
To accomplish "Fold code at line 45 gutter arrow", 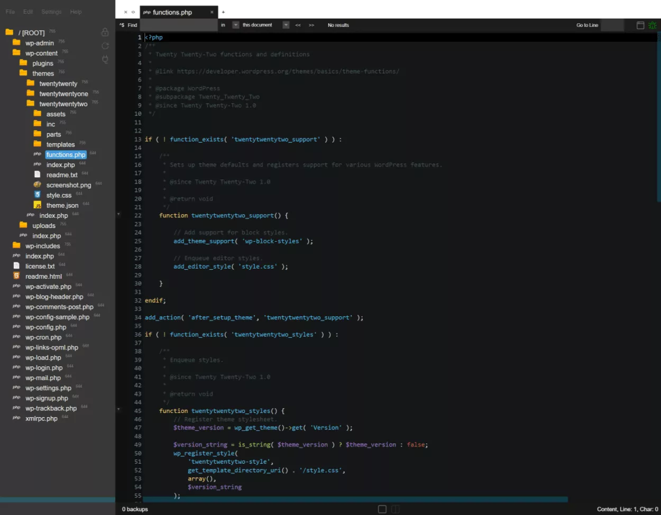I will click(x=118, y=409).
